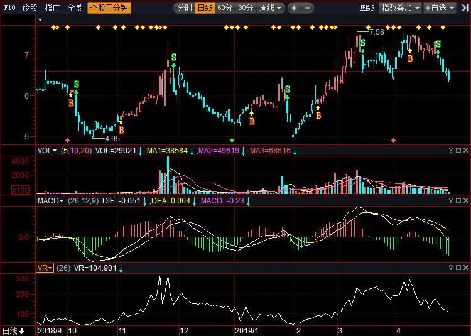
Task: Open the VOL indicator selector dropdown
Action: [47, 151]
